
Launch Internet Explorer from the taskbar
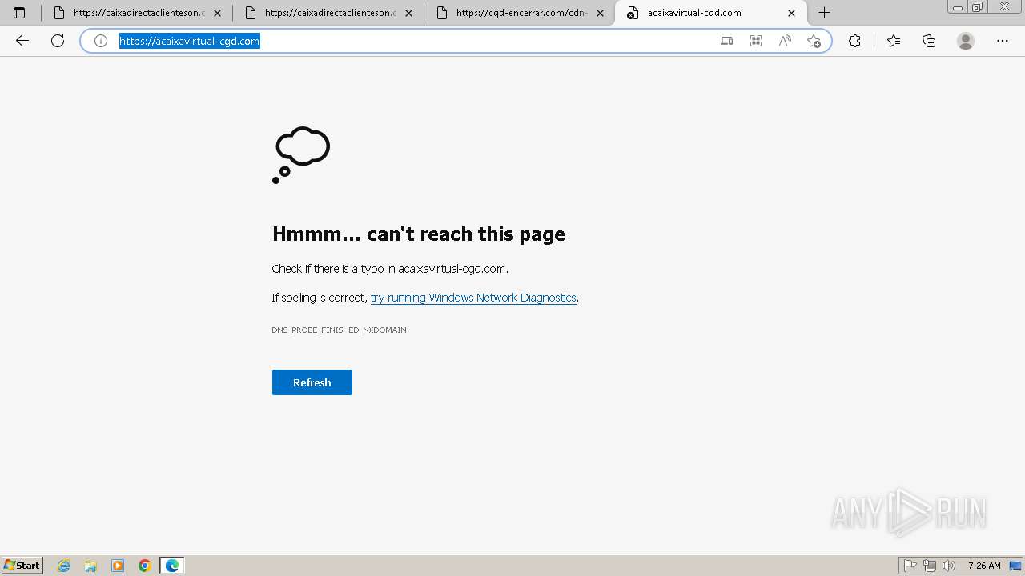(x=64, y=566)
